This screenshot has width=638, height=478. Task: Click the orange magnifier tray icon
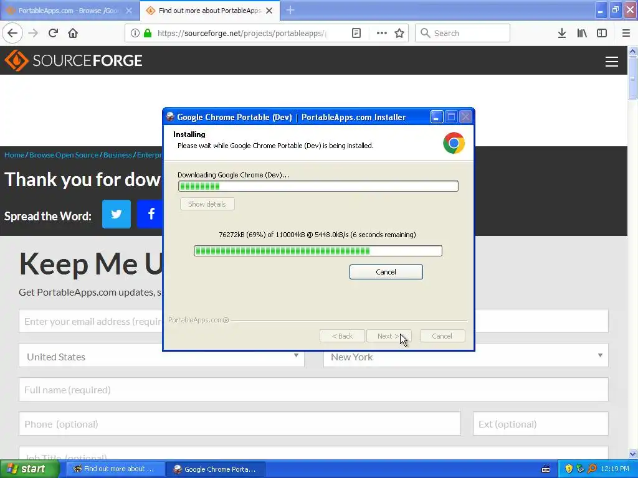tap(592, 469)
